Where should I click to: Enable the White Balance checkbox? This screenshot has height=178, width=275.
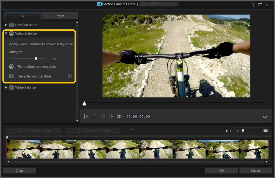(x=11, y=87)
